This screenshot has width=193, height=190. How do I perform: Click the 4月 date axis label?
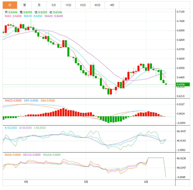tap(26, 182)
